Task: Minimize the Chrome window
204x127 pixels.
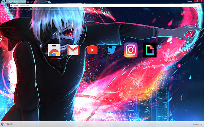Action: click(x=195, y=1)
